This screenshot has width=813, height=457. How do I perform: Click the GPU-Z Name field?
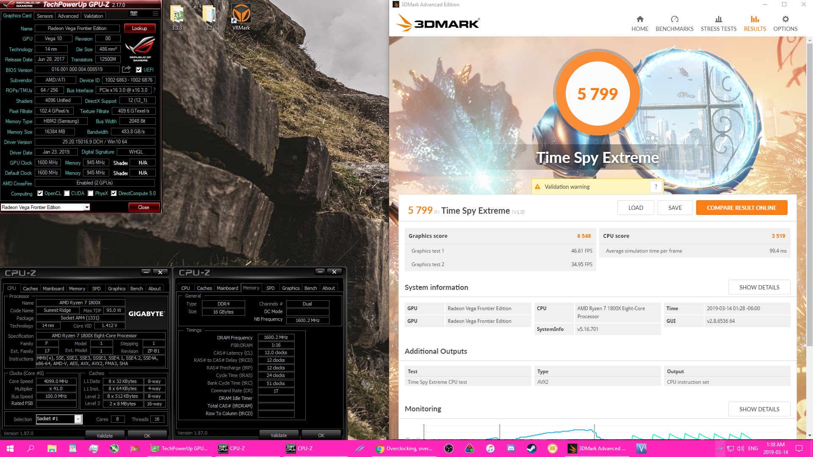pos(77,28)
